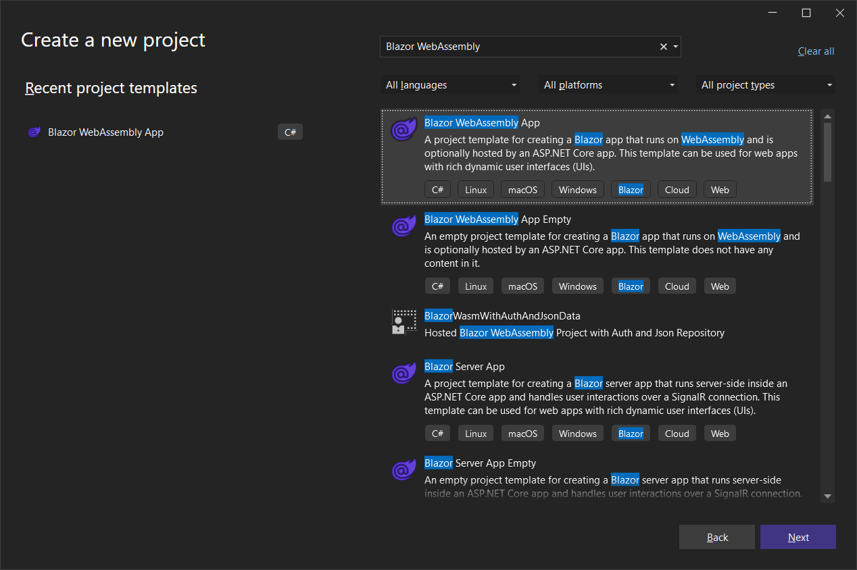This screenshot has width=857, height=570.
Task: Open the All project types dropdown
Action: 766,85
